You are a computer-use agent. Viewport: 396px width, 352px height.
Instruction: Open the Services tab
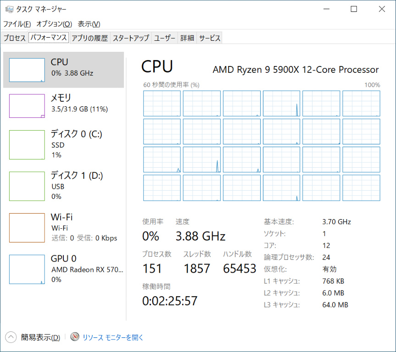210,38
